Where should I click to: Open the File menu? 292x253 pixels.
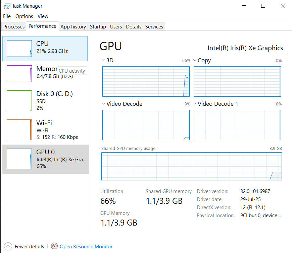pos(7,16)
